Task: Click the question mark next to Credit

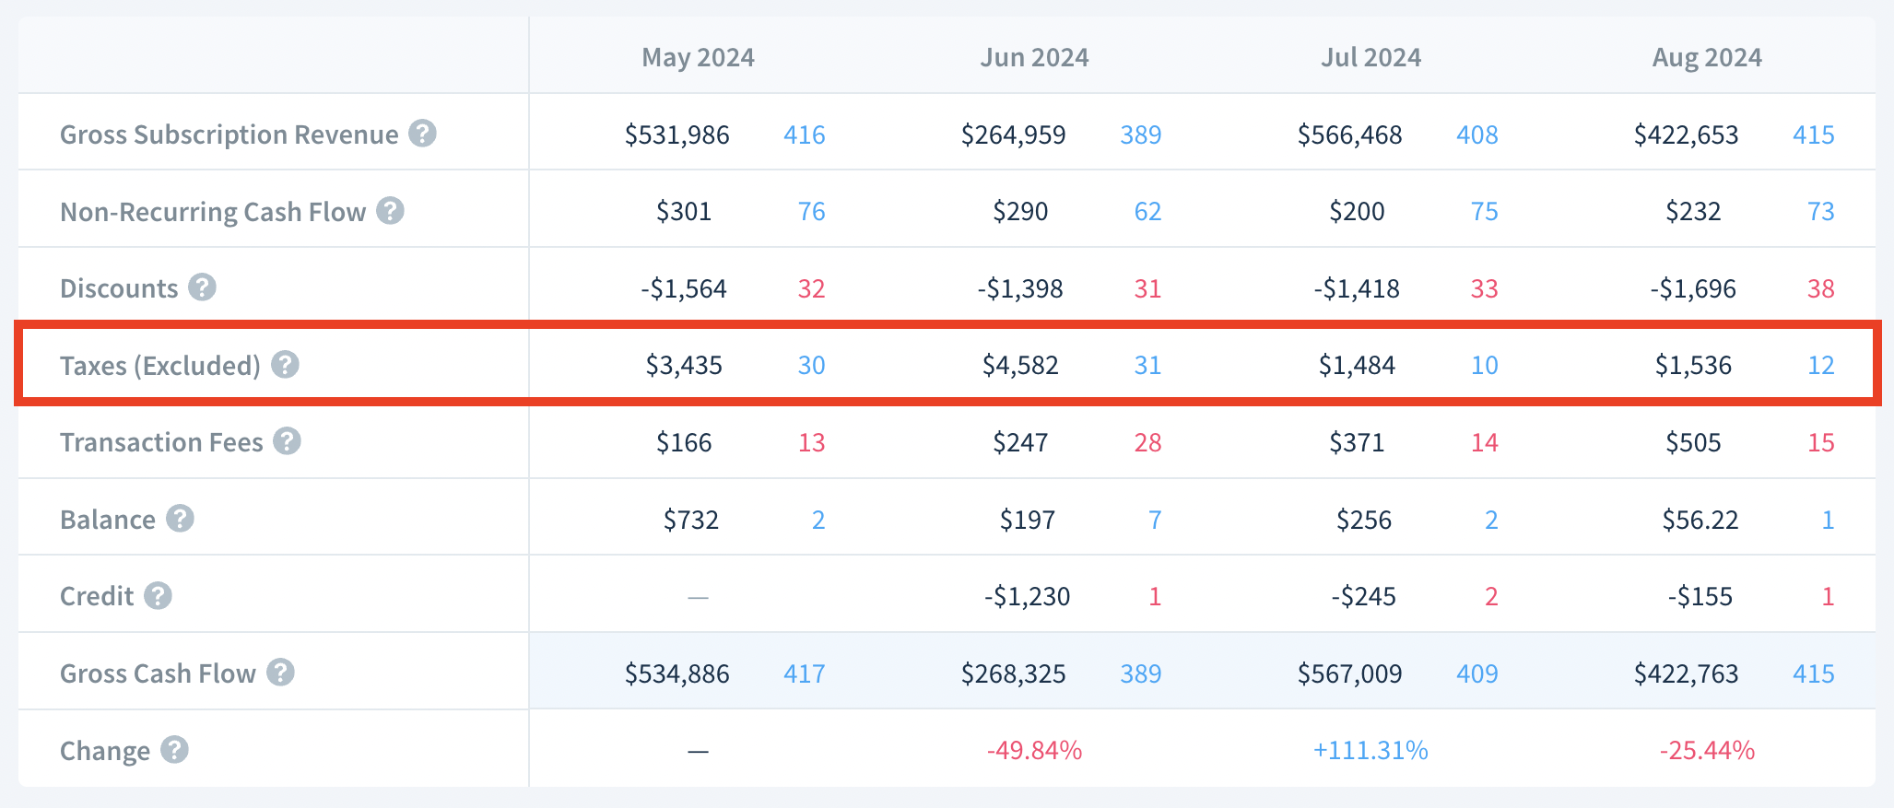Action: 158,596
